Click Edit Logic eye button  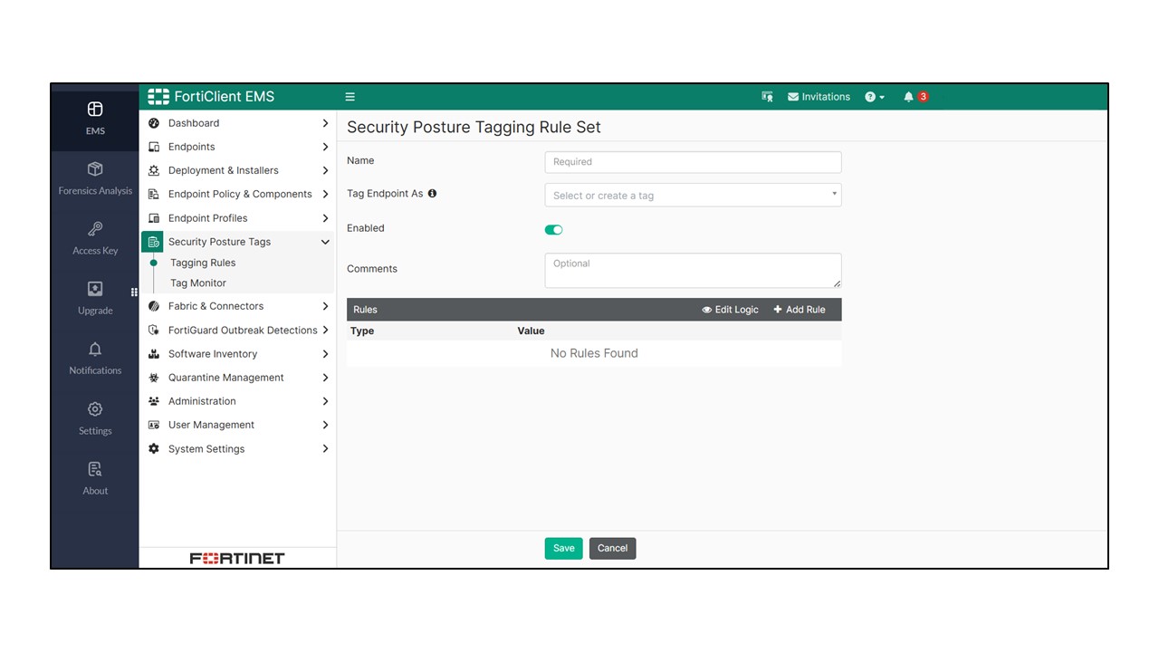[x=730, y=310]
